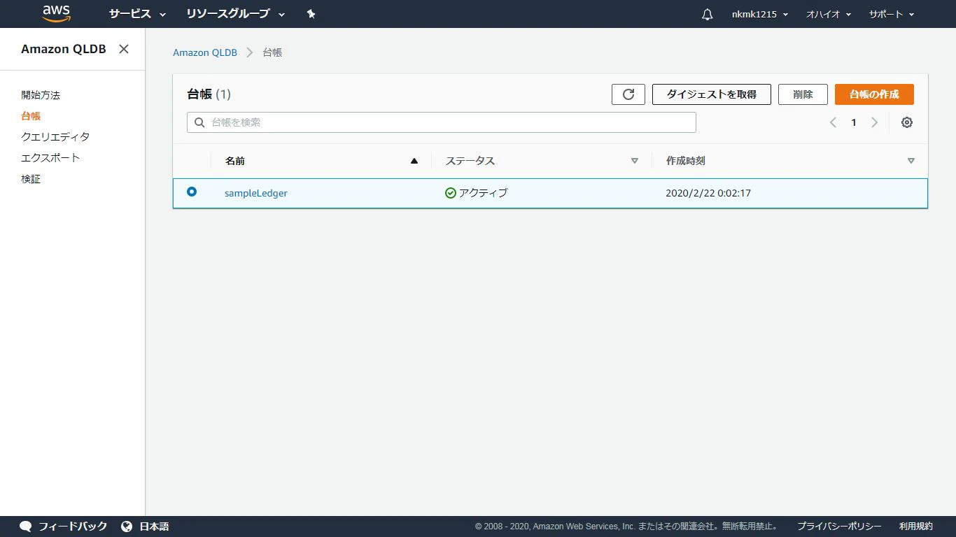
Task: Open エクスポート in the sidebar
Action: (50, 158)
